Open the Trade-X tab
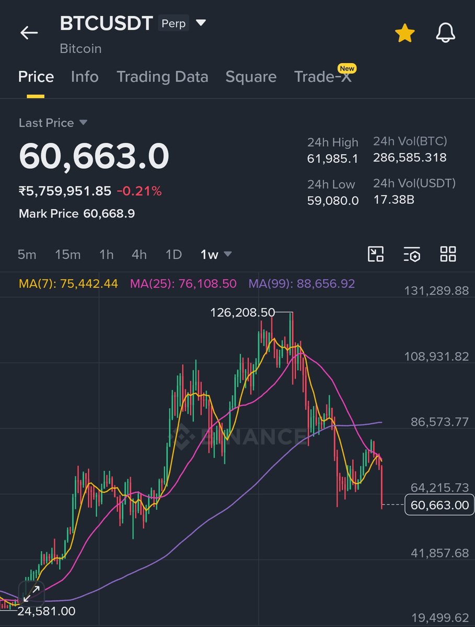475x627 pixels. [323, 77]
